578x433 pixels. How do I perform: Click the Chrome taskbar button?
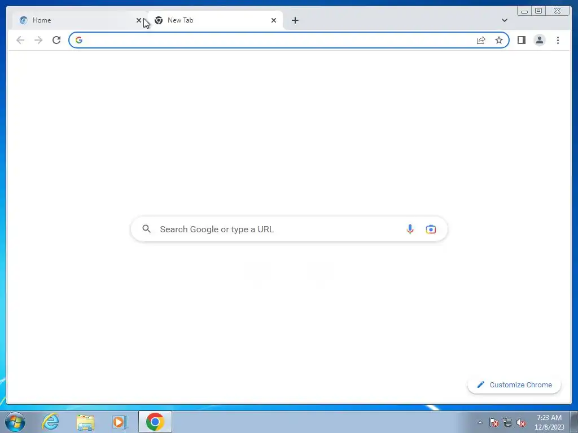point(155,422)
